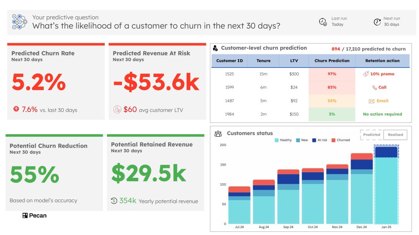This screenshot has height=235, width=419.
Task: Select the Customer ID column header
Action: [x=230, y=61]
